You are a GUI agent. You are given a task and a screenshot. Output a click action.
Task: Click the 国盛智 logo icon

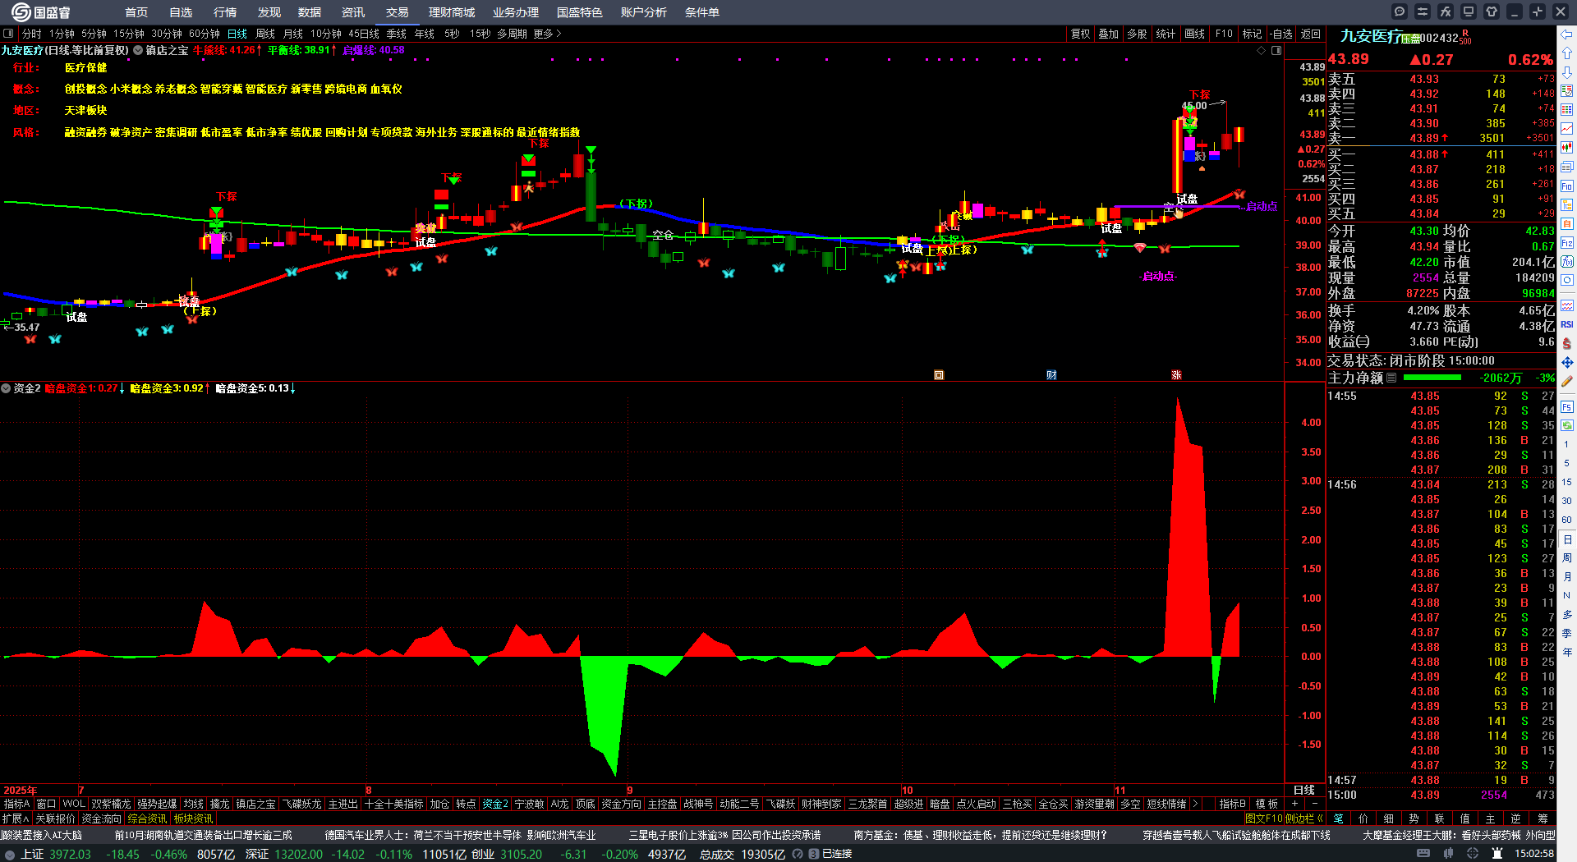(x=21, y=11)
